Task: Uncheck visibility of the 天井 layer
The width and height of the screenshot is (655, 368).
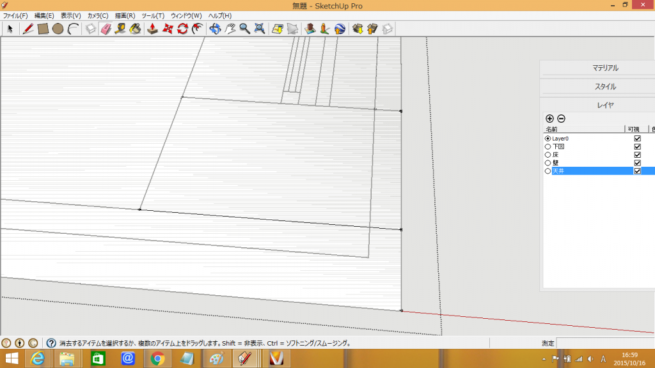Action: click(x=637, y=171)
